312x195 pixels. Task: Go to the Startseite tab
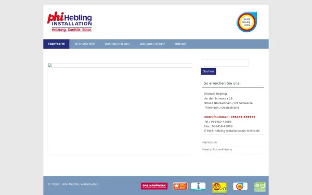pos(56,44)
